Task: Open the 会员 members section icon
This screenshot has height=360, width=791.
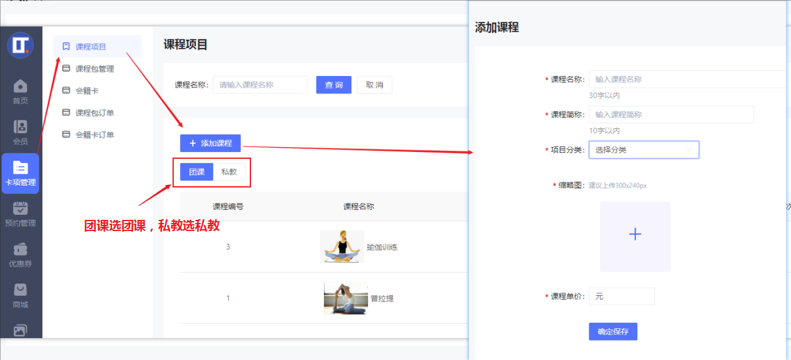Action: tap(21, 131)
